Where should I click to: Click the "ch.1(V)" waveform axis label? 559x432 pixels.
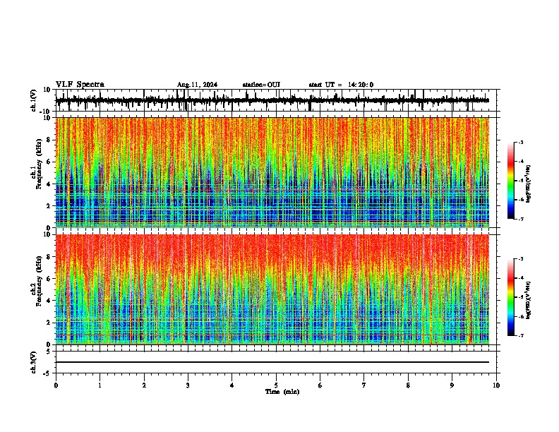pyautogui.click(x=34, y=100)
